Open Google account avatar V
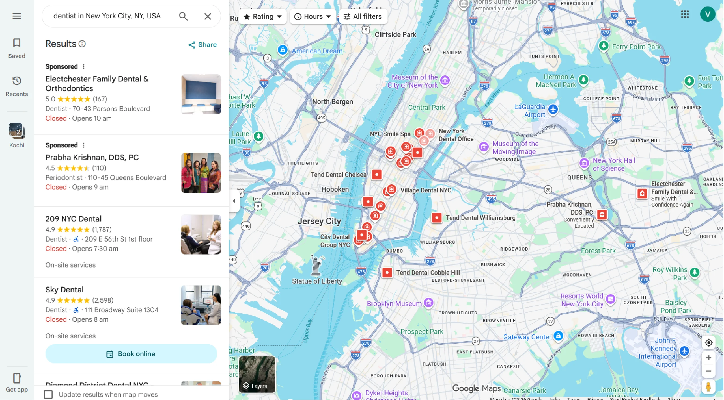The image size is (724, 400). [708, 14]
